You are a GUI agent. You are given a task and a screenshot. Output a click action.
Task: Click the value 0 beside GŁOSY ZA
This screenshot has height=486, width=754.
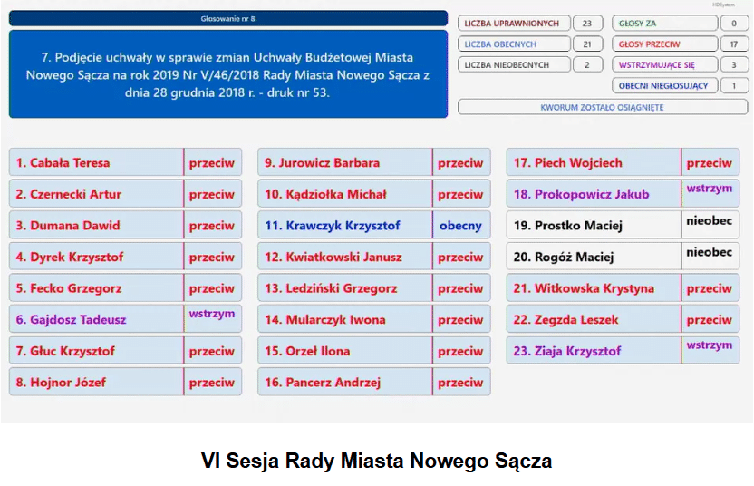click(734, 23)
